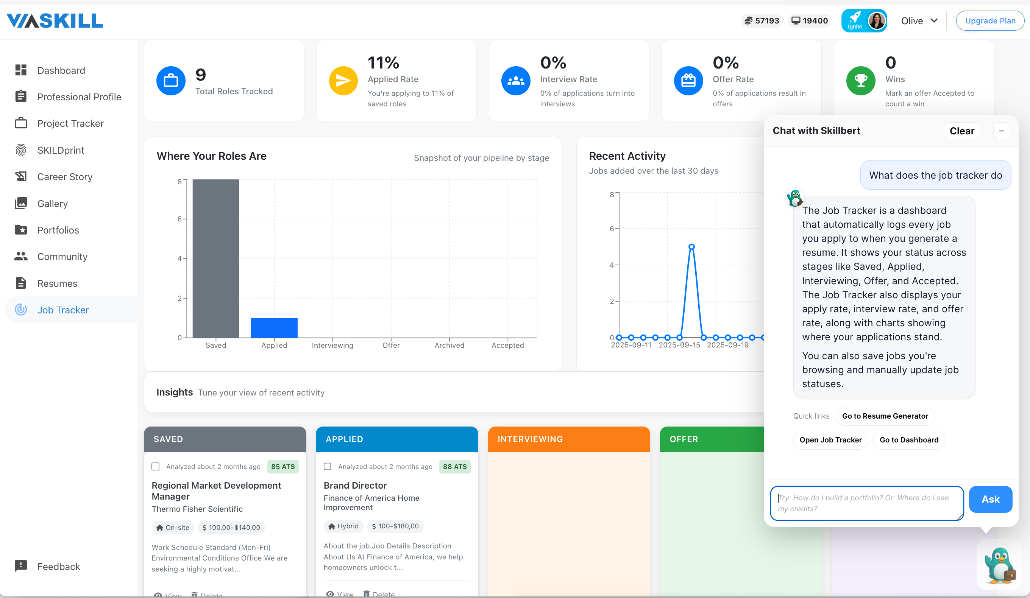Open the Olive account dropdown

point(919,20)
